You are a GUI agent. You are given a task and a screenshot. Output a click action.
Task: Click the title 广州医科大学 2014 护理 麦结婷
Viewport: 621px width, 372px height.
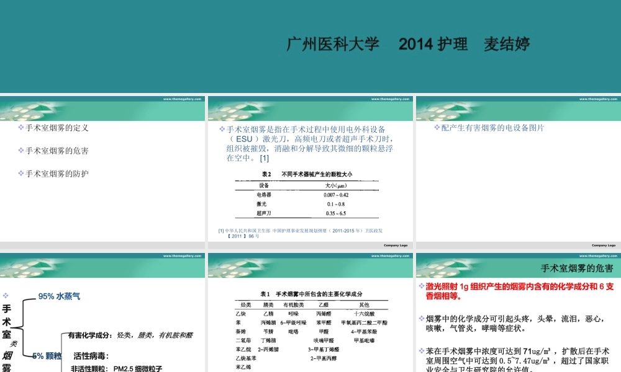pyautogui.click(x=407, y=44)
